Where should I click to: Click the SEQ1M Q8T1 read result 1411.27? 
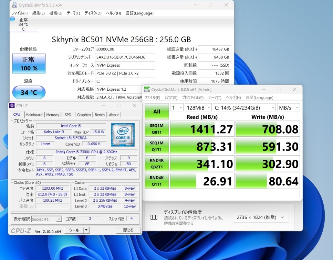pyautogui.click(x=202, y=128)
